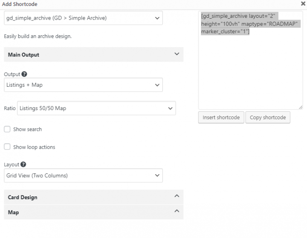This screenshot has width=307, height=238.
Task: Toggle the Show loop actions checkbox
Action: tap(7, 147)
